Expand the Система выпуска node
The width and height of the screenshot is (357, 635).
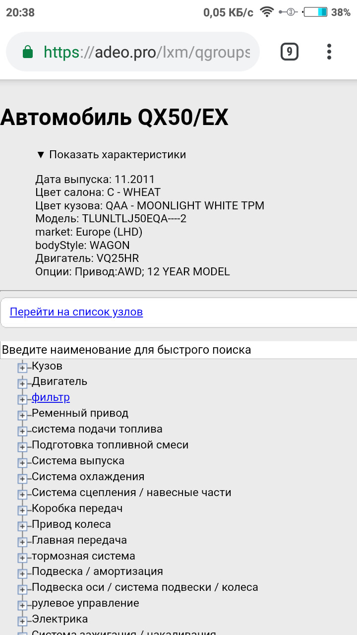click(22, 463)
